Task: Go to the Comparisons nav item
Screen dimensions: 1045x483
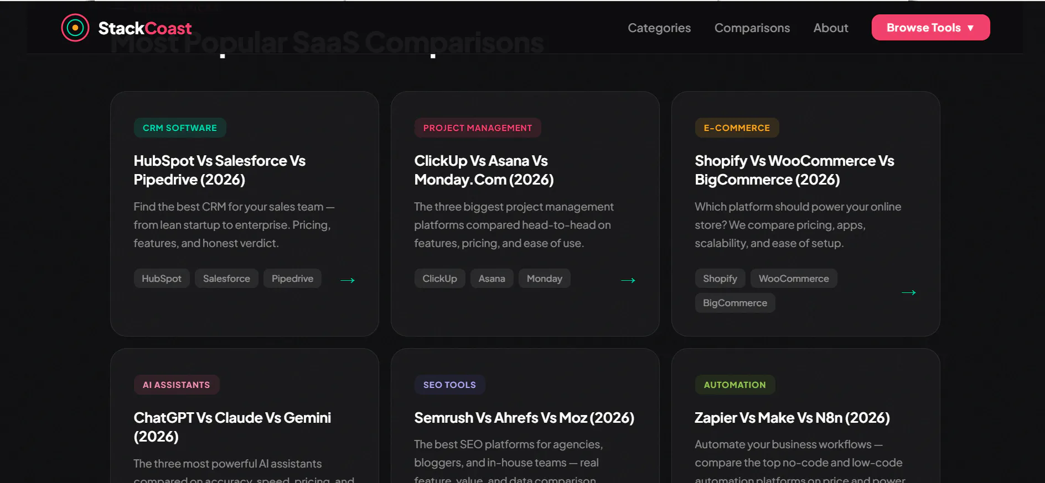Action: tap(752, 28)
